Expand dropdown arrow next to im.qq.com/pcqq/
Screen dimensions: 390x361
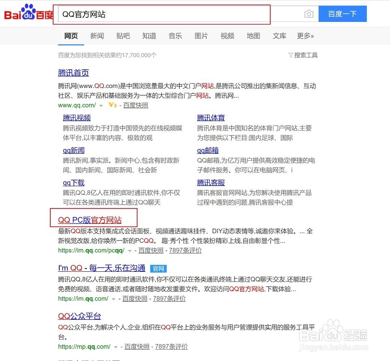coord(129,251)
